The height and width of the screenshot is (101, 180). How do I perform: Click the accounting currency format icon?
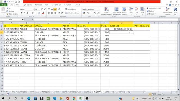click(84, 13)
